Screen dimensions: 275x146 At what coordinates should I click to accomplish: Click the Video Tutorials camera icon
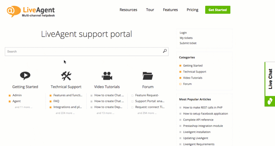pos(107,76)
